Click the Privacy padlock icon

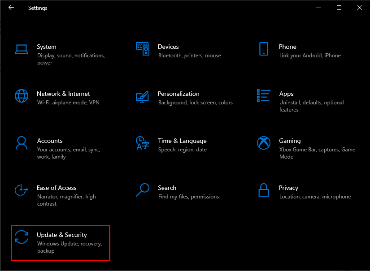pyautogui.click(x=264, y=190)
